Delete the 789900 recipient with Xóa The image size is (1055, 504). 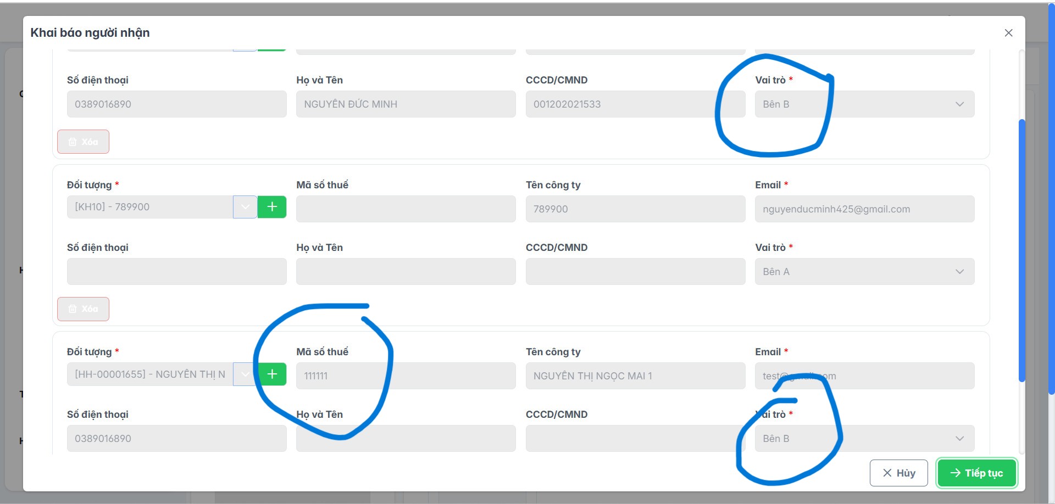point(83,309)
